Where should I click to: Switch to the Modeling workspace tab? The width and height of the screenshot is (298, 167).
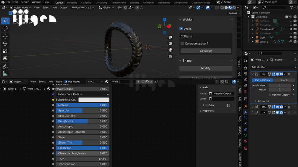click(x=72, y=3)
